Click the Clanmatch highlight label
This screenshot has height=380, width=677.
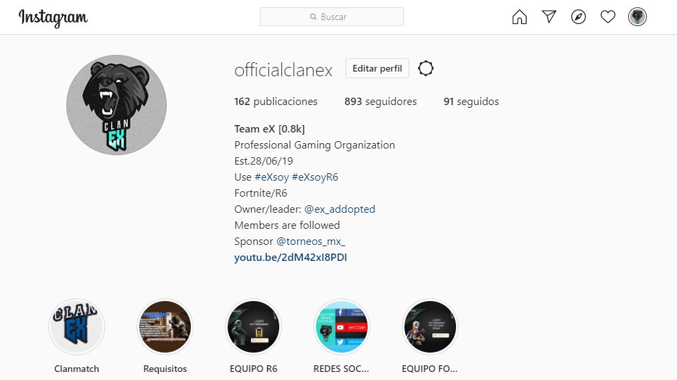coord(76,369)
